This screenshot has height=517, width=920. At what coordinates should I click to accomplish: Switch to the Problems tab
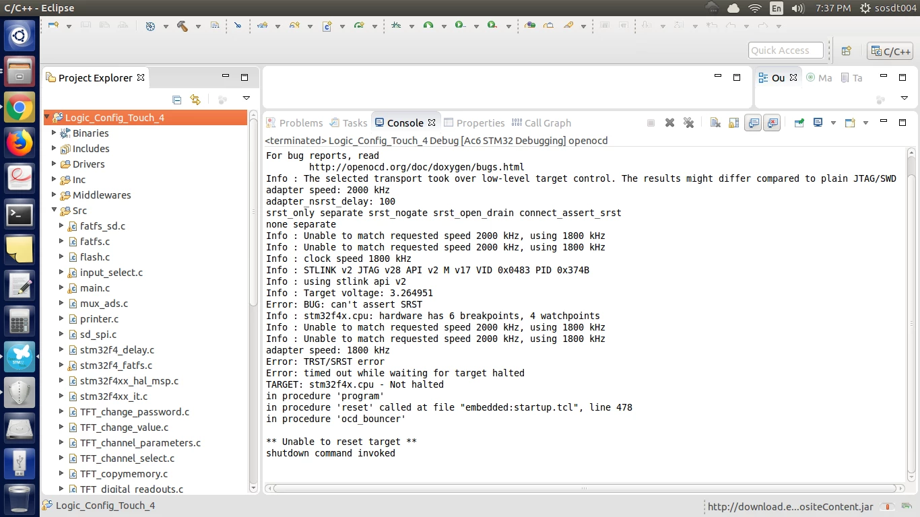294,123
